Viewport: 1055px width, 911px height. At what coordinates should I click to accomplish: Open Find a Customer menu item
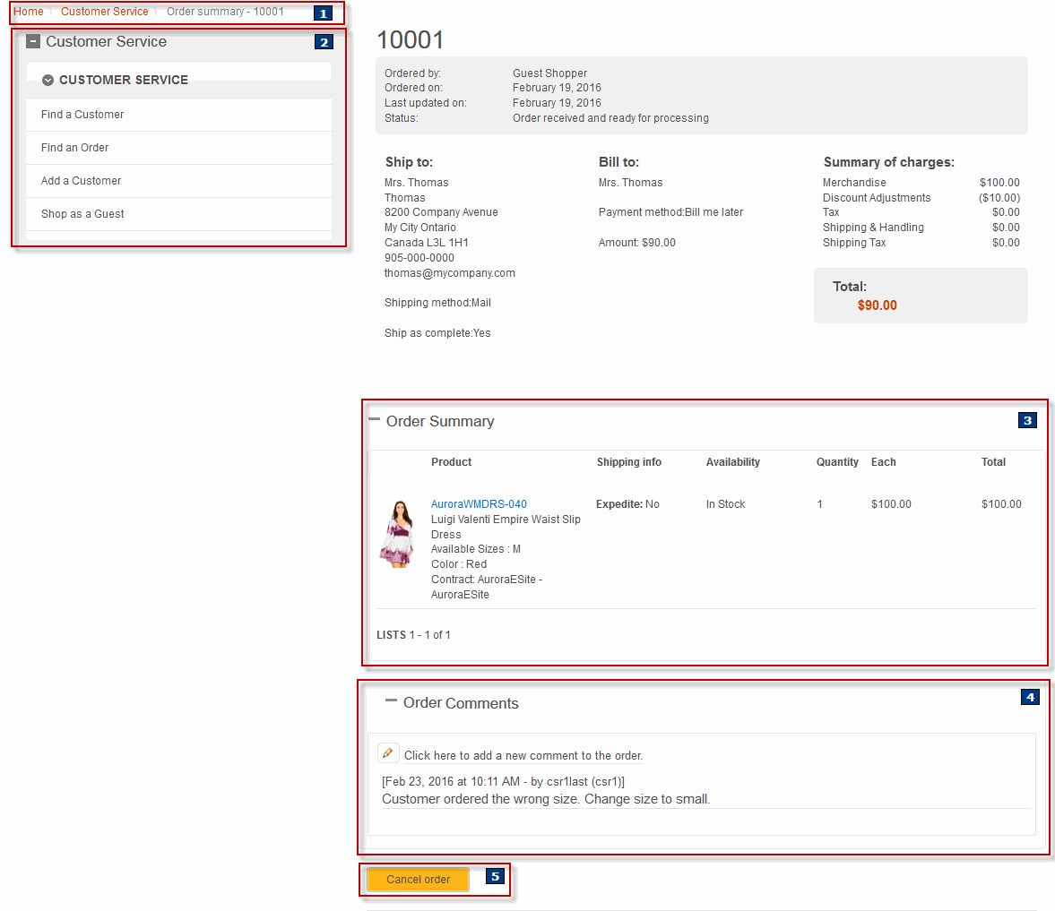[179, 115]
